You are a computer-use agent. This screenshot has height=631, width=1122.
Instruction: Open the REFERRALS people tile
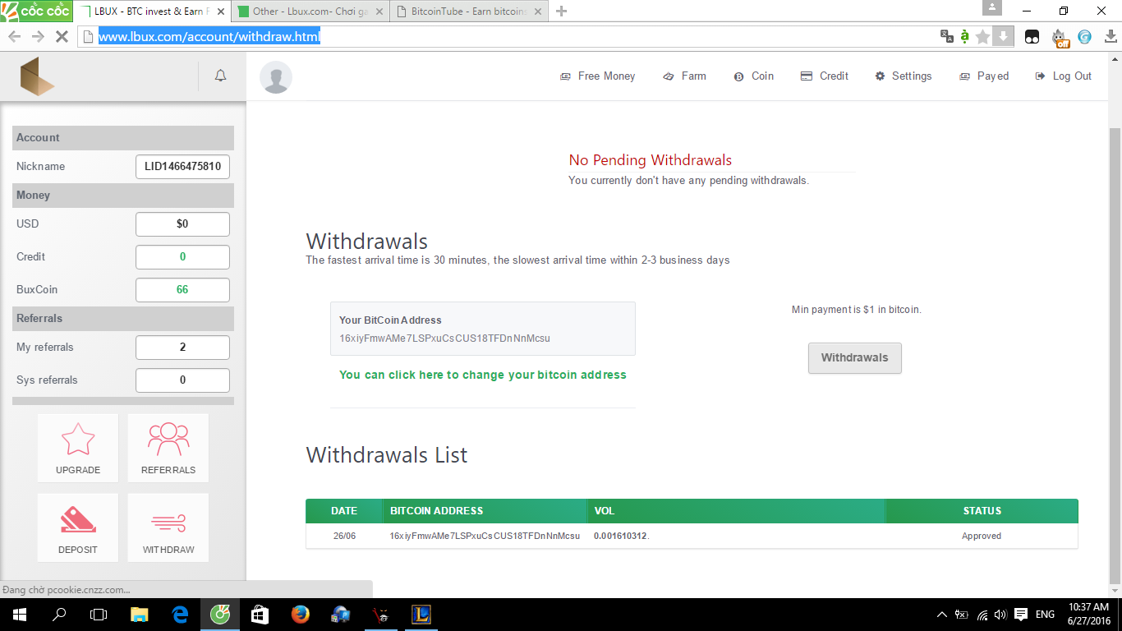click(x=168, y=448)
